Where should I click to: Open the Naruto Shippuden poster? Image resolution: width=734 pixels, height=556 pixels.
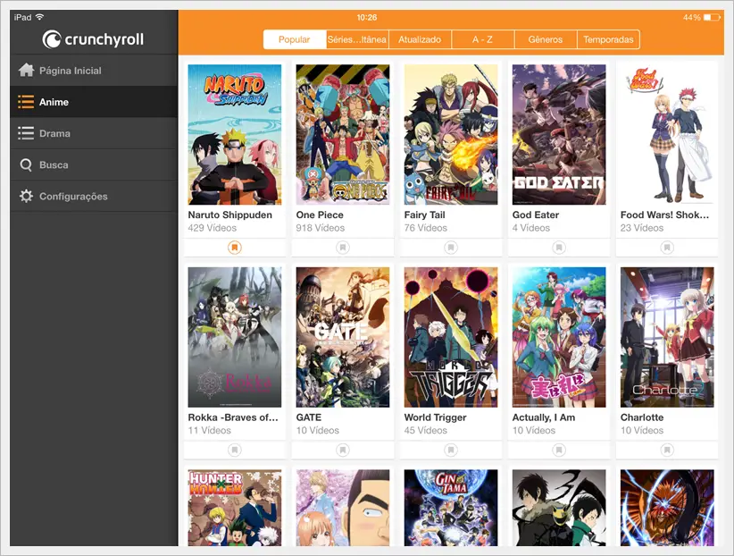[x=235, y=135]
